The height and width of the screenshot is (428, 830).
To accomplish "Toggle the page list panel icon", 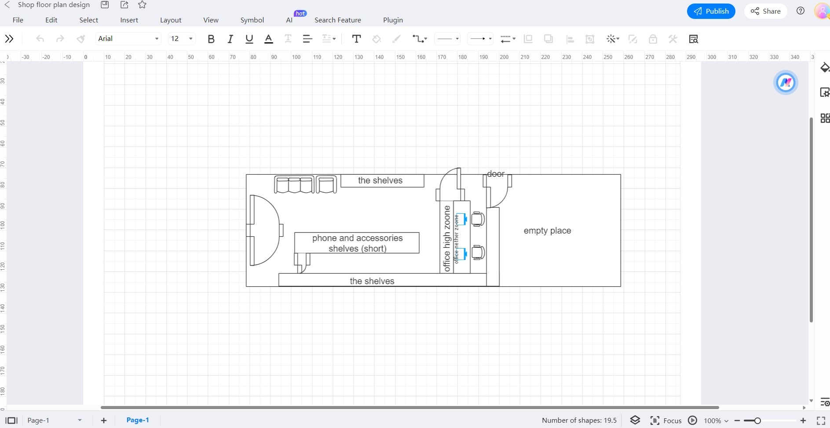I will (11, 421).
